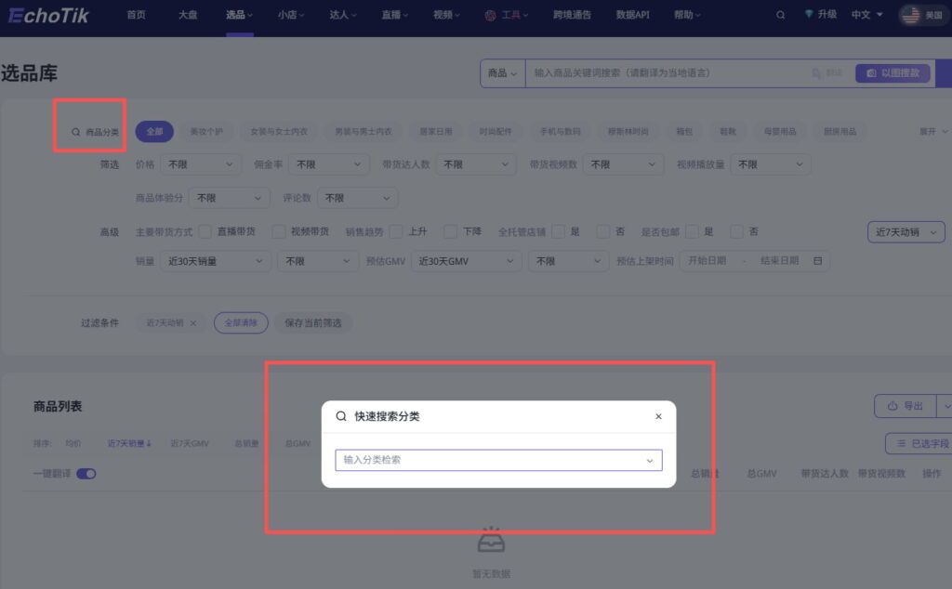Open the 已选字段 field selector icon
The image size is (952, 589).
[901, 443]
